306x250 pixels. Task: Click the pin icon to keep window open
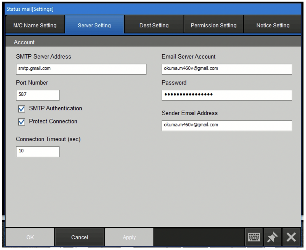pyautogui.click(x=272, y=237)
